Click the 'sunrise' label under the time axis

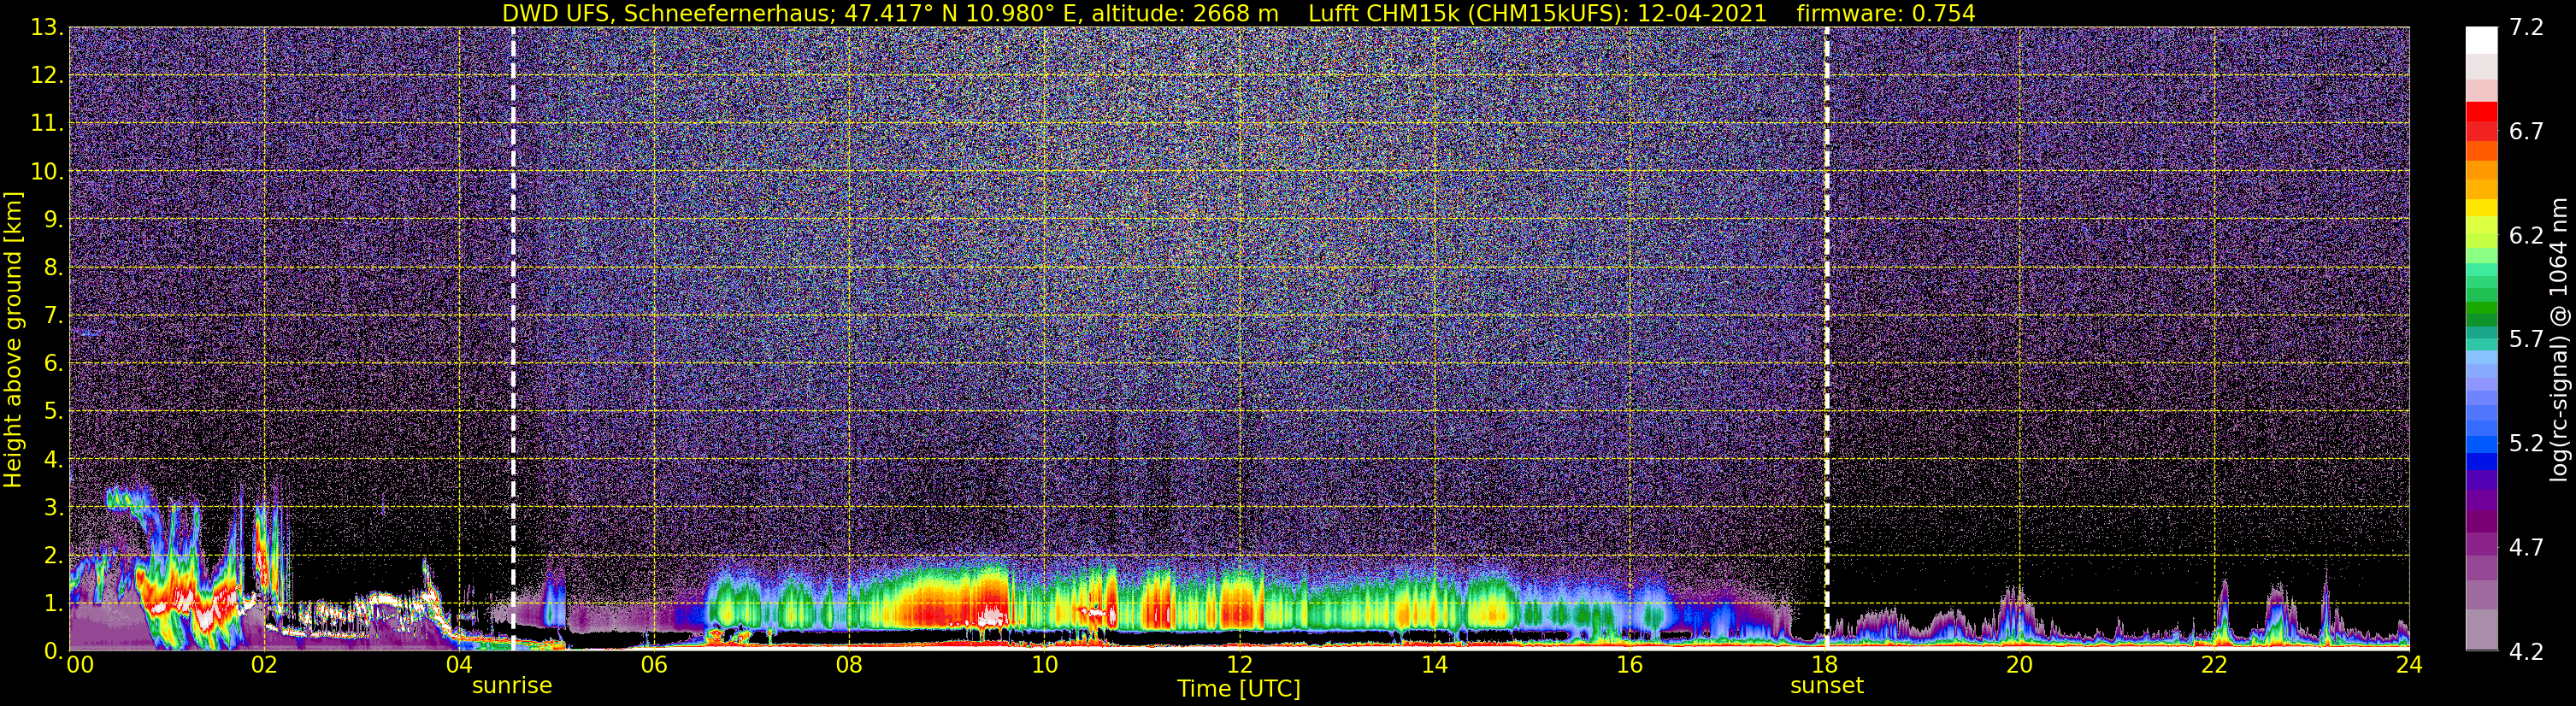(512, 686)
